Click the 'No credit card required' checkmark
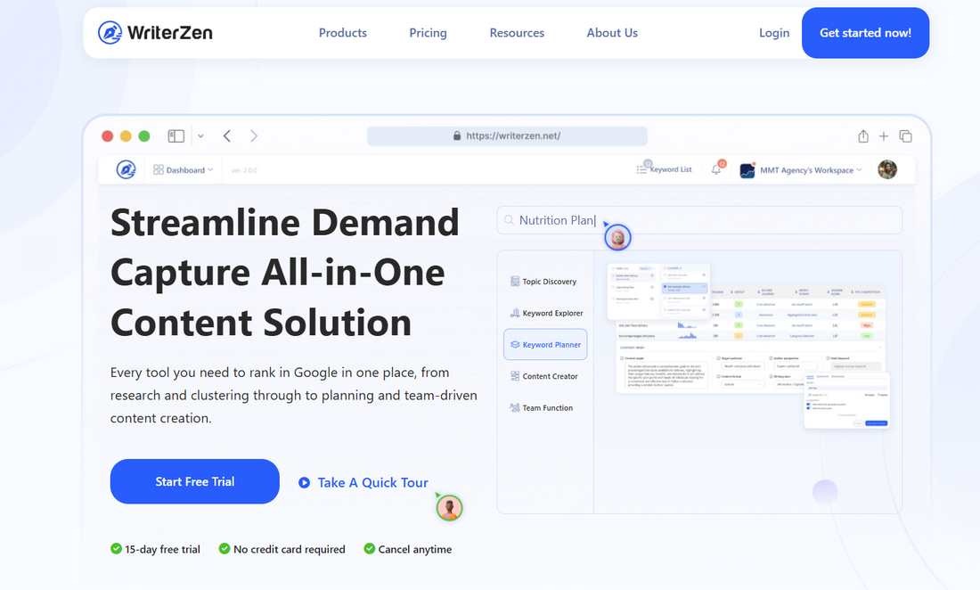980x590 pixels. click(x=225, y=549)
